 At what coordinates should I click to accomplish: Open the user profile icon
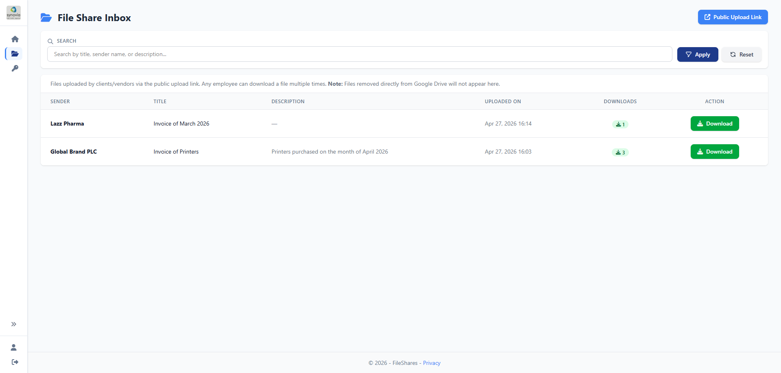pos(14,347)
